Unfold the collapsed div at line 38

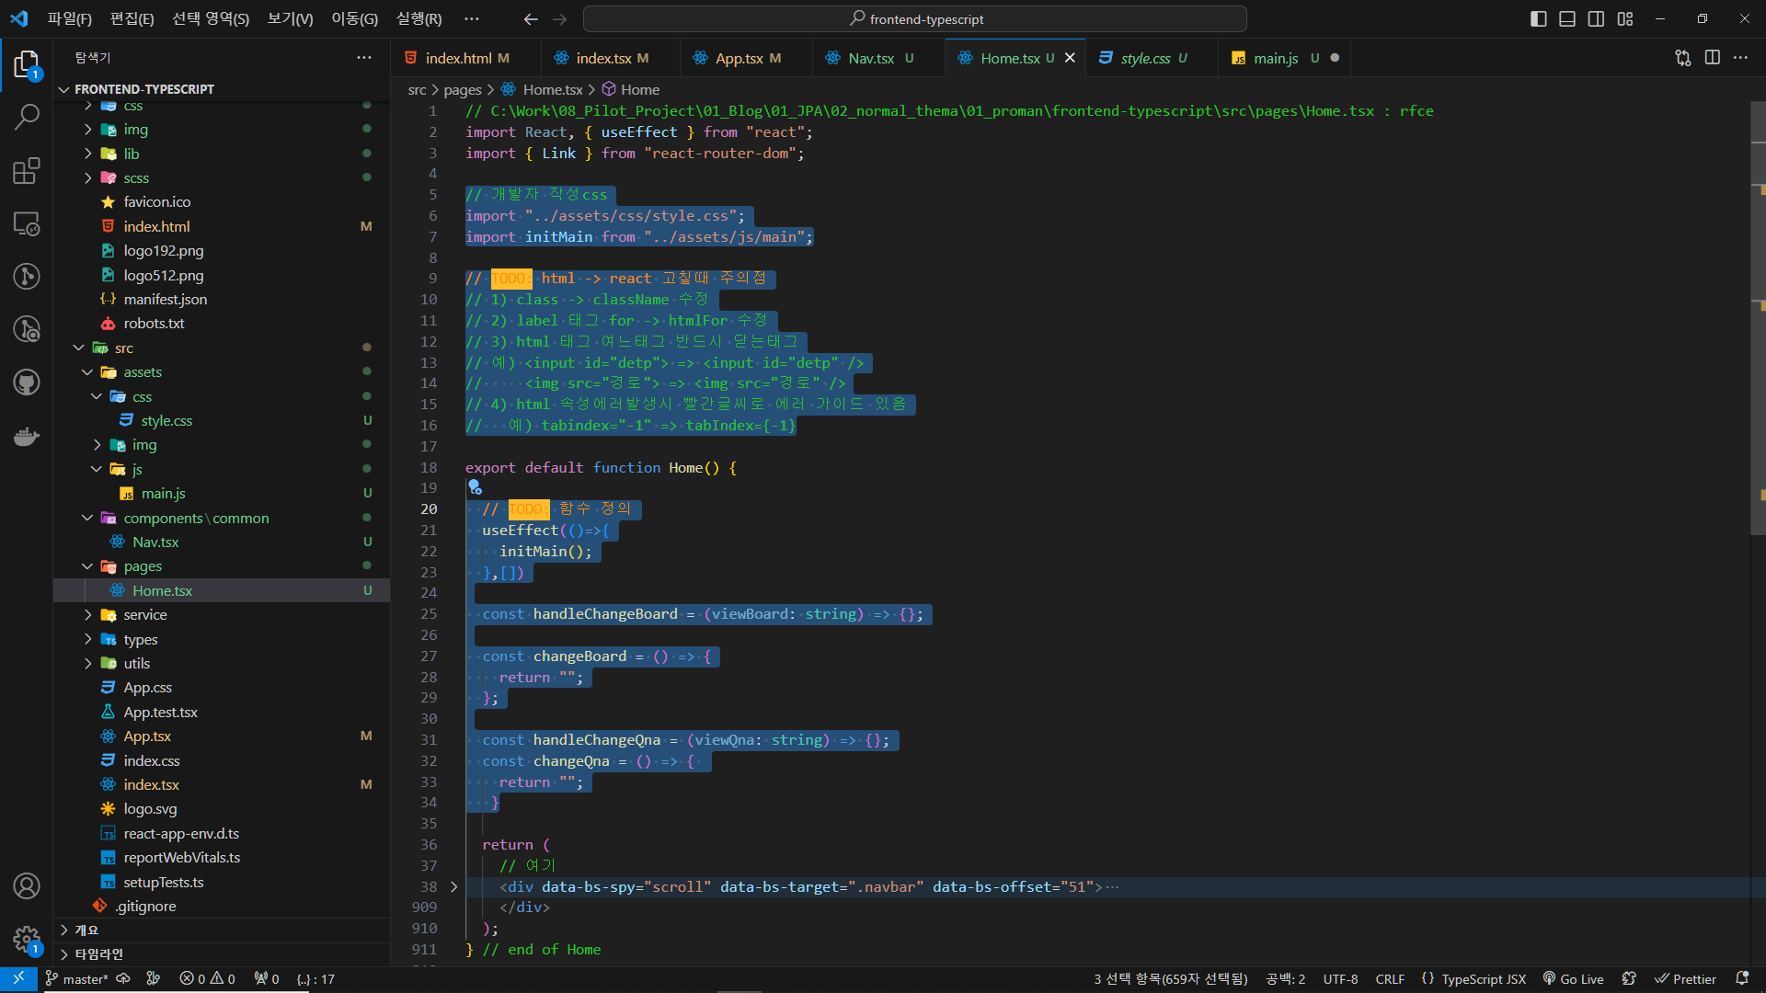tap(453, 887)
